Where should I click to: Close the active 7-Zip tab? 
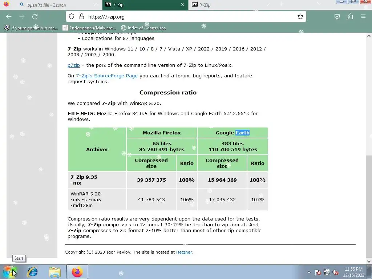tap(182, 4)
